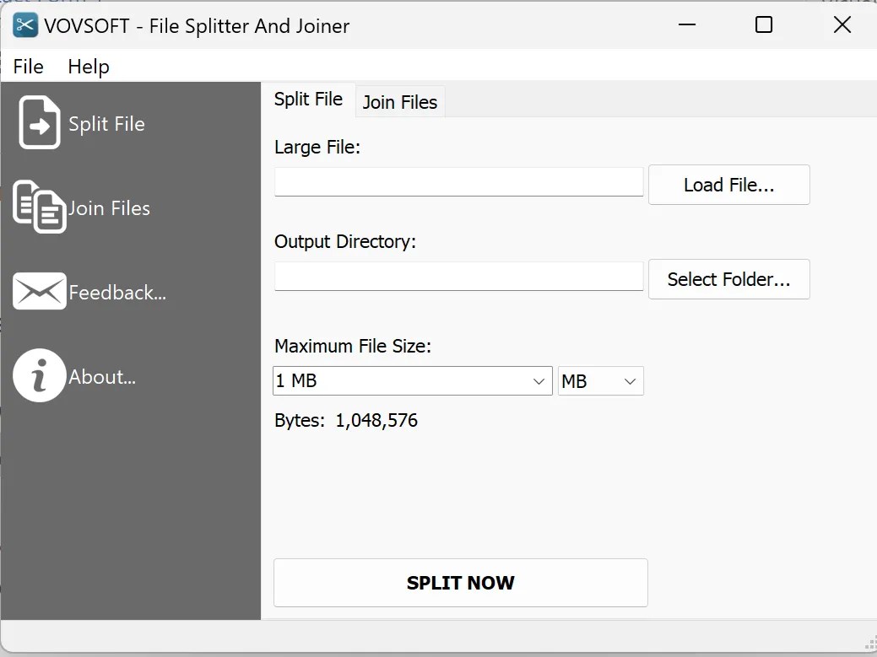Image resolution: width=877 pixels, height=657 pixels.
Task: Select the Join Files icon in sidebar
Action: click(37, 207)
